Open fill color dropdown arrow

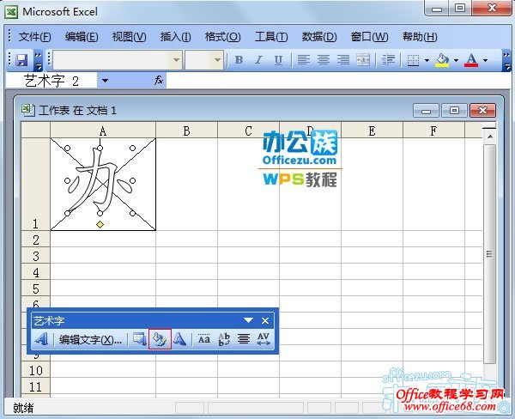[457, 60]
